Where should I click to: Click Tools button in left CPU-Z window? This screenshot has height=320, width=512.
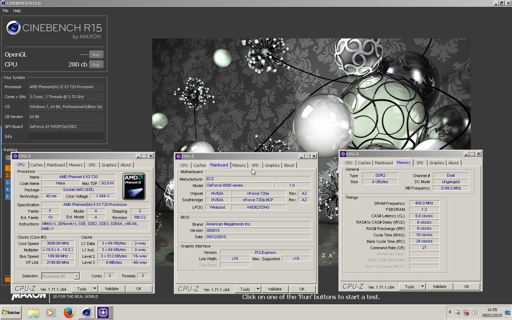click(82, 289)
